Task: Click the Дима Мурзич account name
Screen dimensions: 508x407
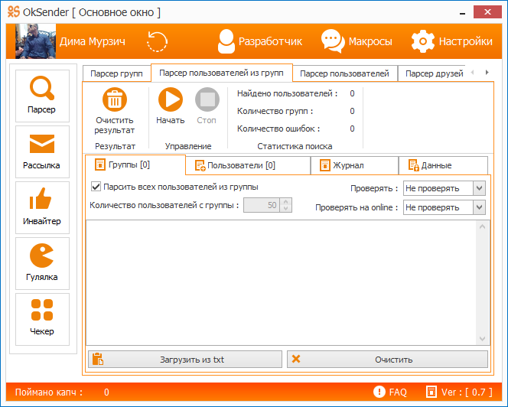Action: 93,41
